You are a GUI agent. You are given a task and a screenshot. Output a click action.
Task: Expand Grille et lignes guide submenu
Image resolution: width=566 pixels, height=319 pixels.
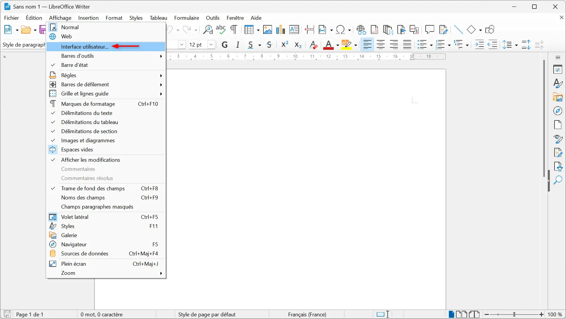(106, 94)
